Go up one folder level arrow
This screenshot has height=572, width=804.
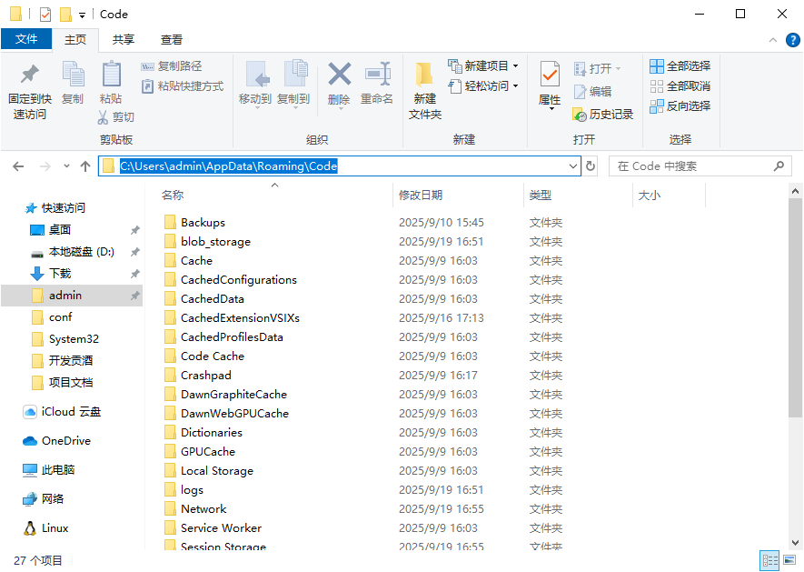click(x=85, y=166)
